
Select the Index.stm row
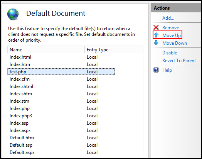pyautogui.click(x=61, y=101)
